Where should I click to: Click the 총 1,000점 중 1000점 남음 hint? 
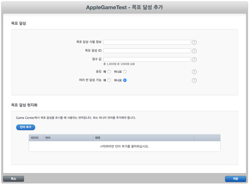pyautogui.click(x=119, y=64)
